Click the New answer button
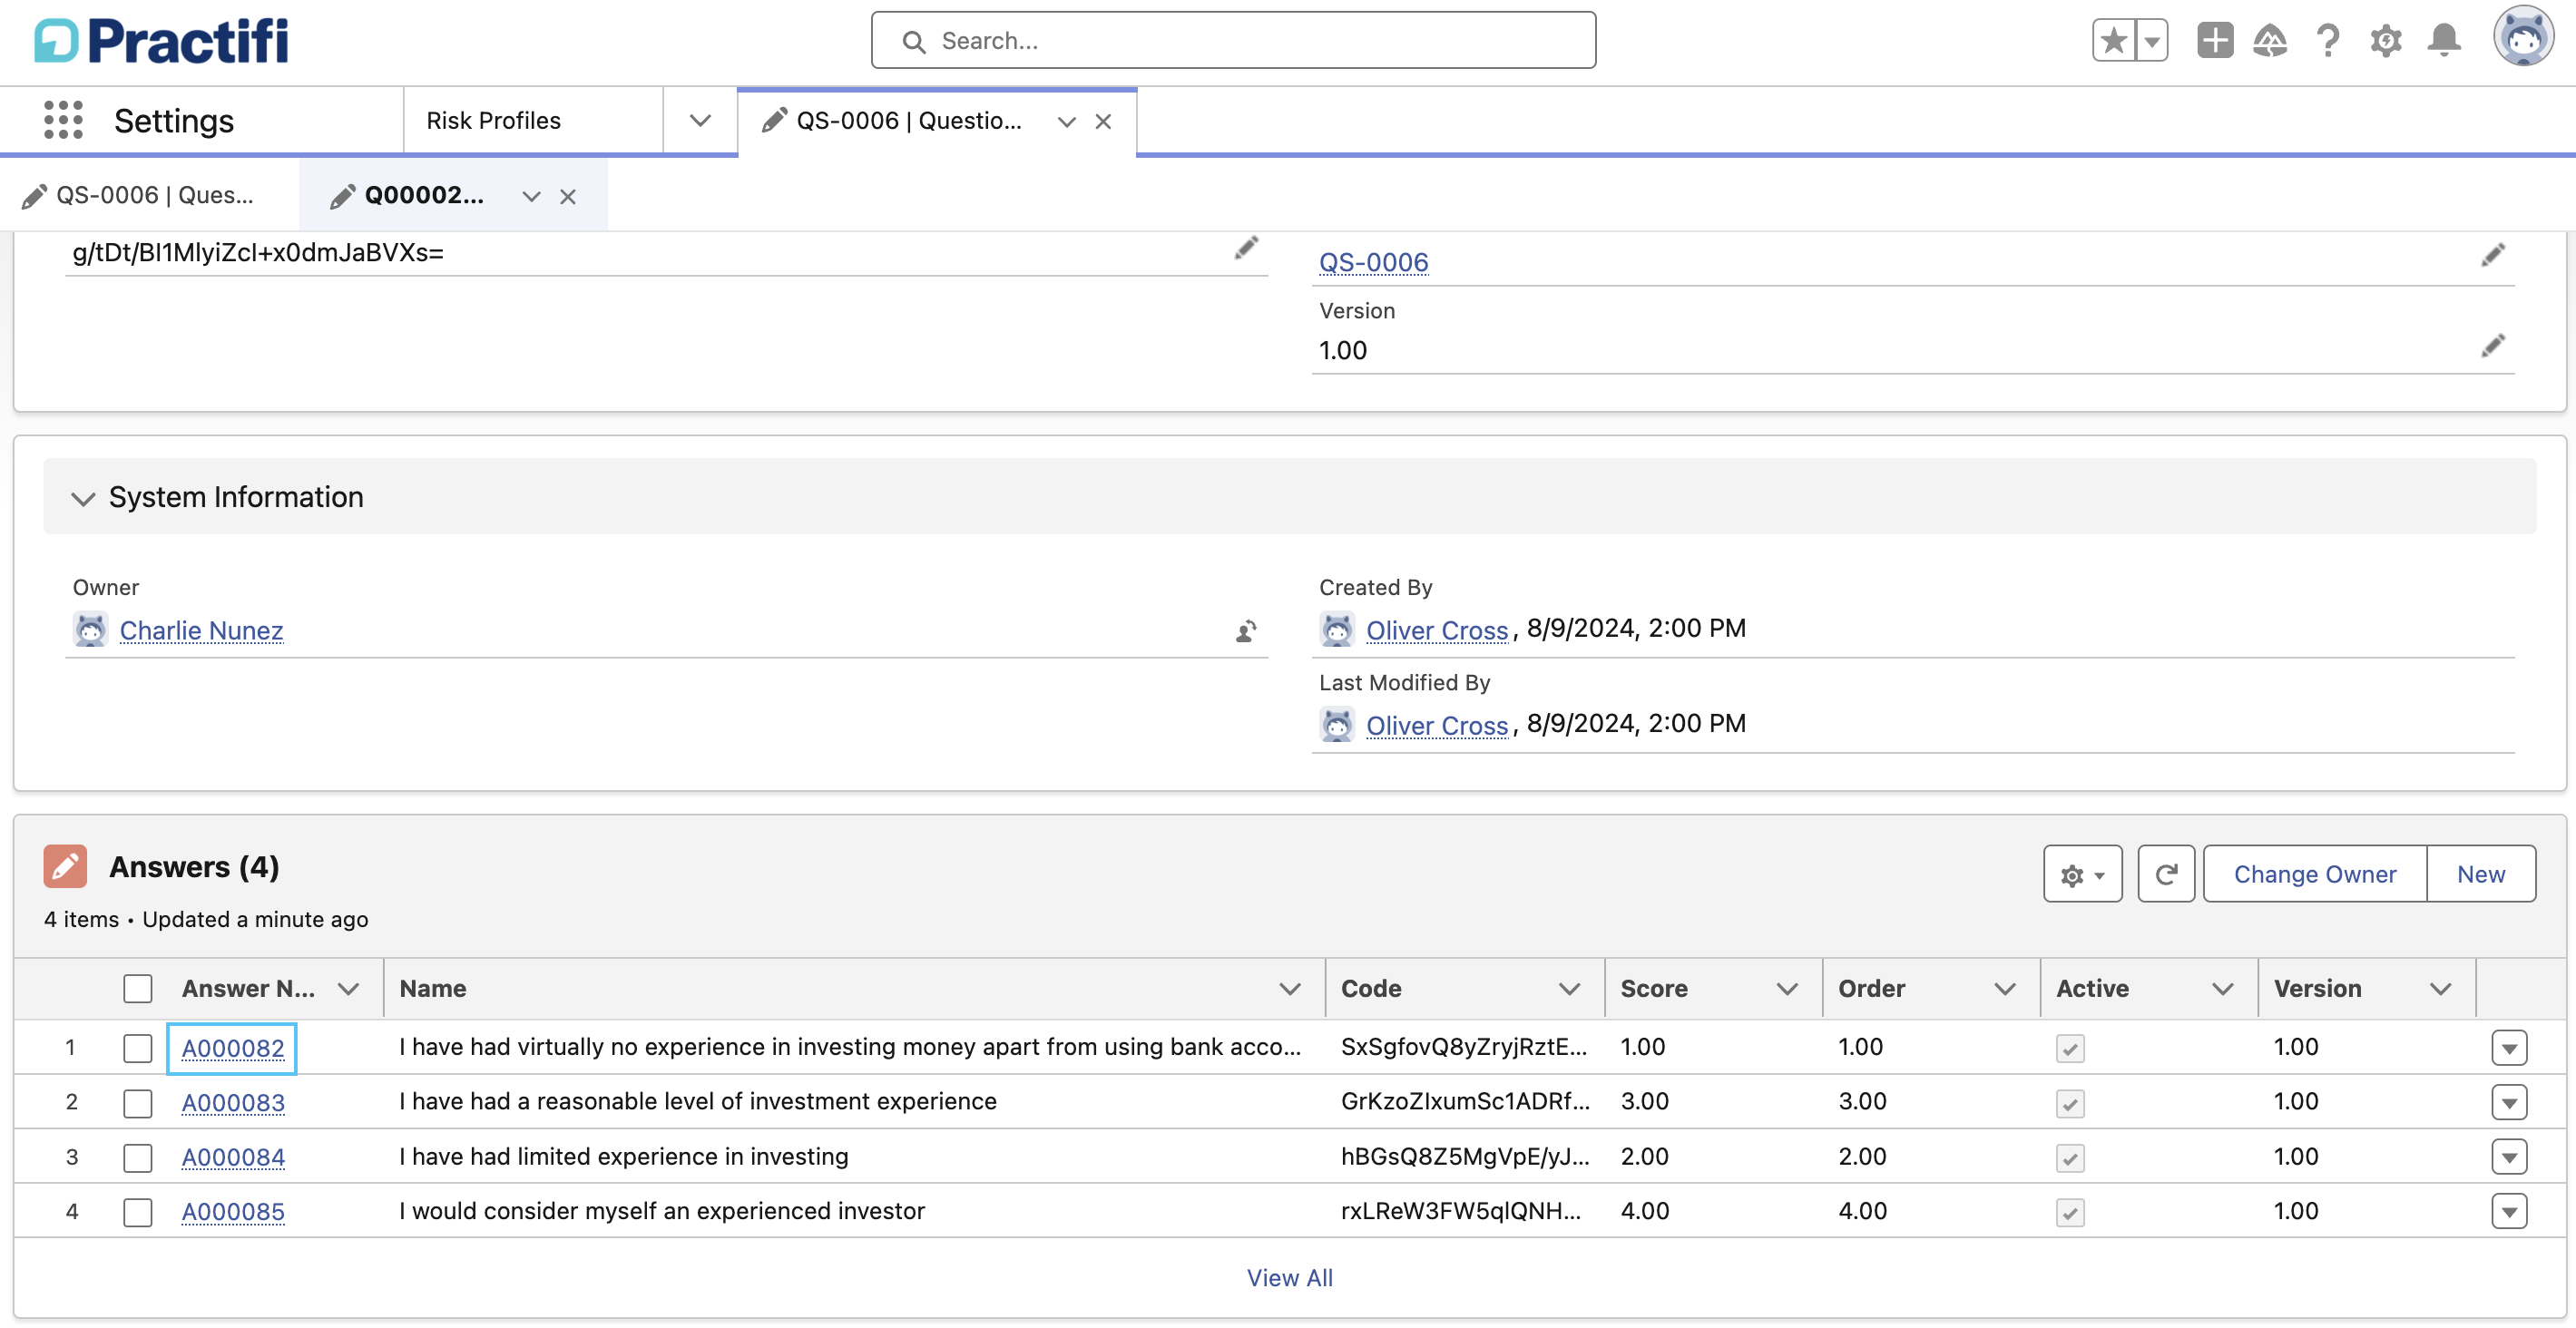The width and height of the screenshot is (2576, 1328). 2481,874
